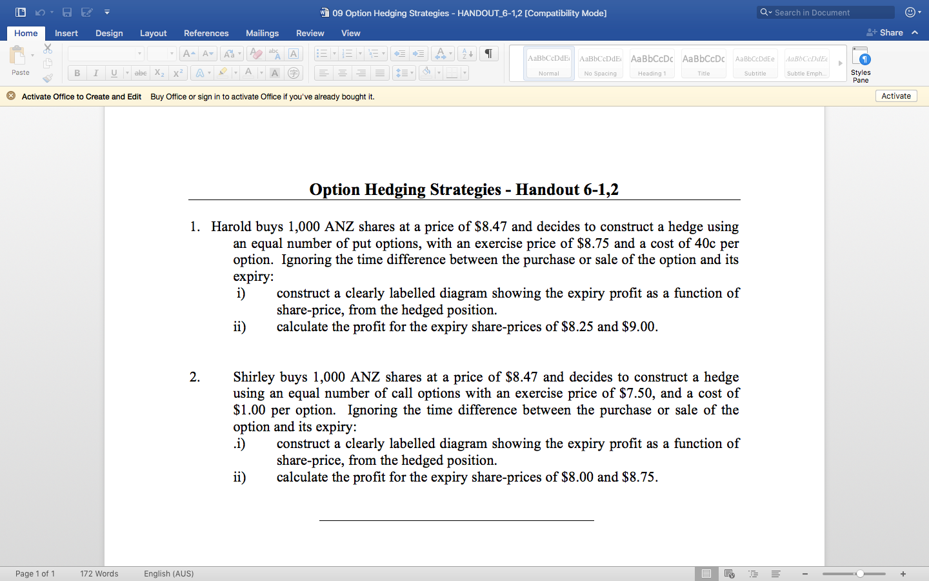Toggle Bold formatting
Image resolution: width=929 pixels, height=581 pixels.
tap(77, 73)
